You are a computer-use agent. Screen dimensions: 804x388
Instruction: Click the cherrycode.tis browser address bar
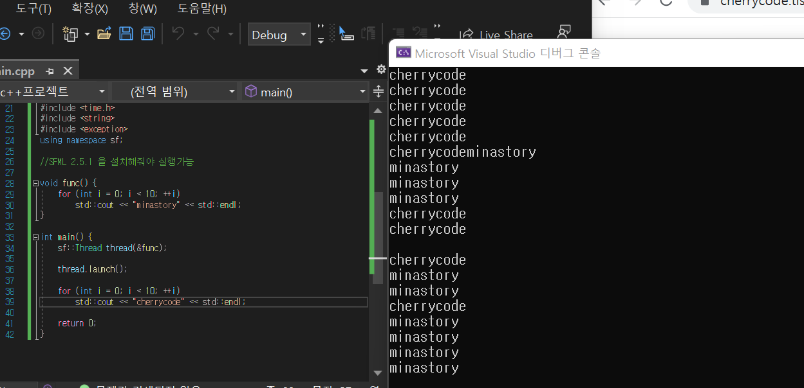tap(747, 4)
